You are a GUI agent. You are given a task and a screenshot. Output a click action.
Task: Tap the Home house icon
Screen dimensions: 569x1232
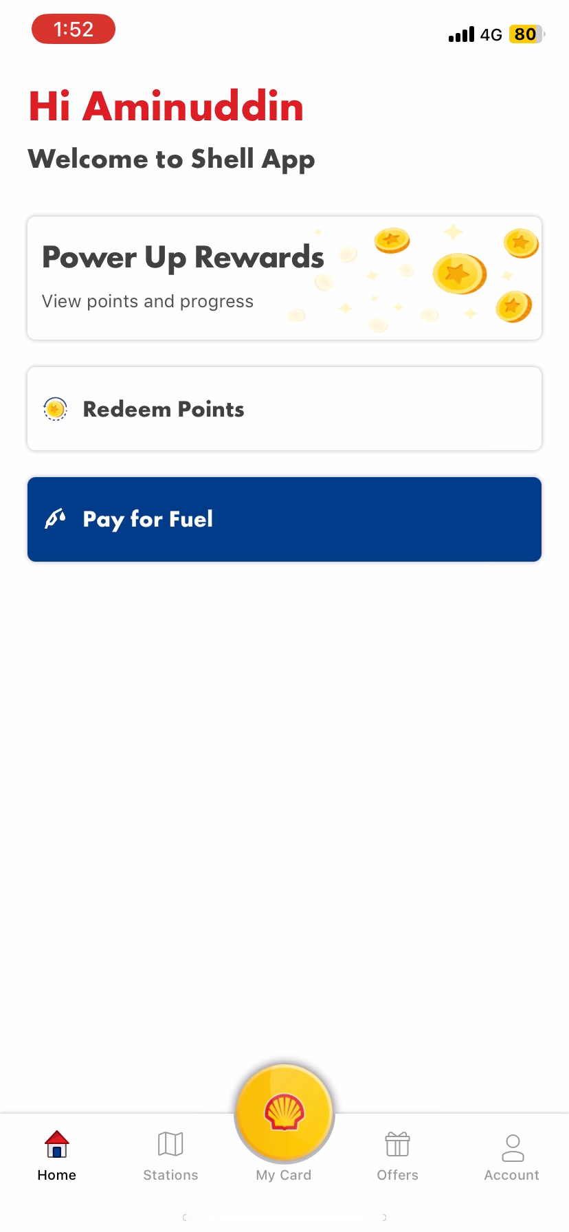click(x=57, y=1144)
